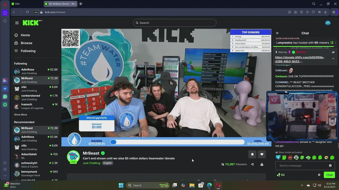
Task: Insert the blue heart emote
Action: (278, 158)
